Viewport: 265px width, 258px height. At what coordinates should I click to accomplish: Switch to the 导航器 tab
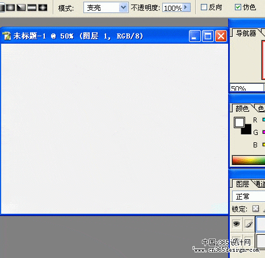[246, 33]
